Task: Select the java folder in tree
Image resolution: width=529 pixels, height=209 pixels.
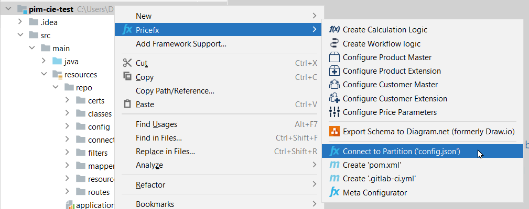Action: click(x=71, y=62)
